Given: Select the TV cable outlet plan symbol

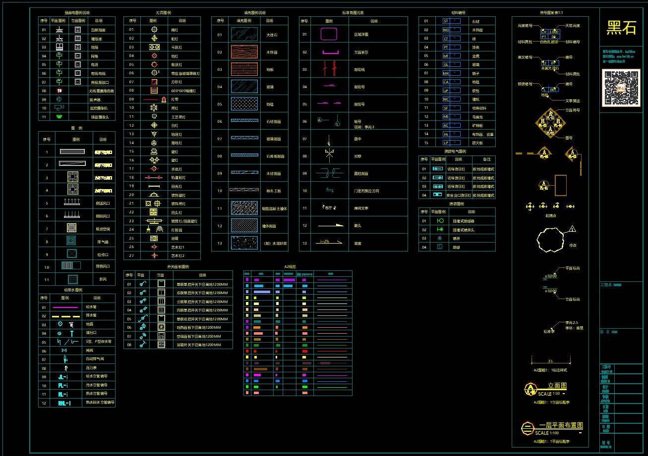Looking at the screenshot, I should tap(59, 73).
